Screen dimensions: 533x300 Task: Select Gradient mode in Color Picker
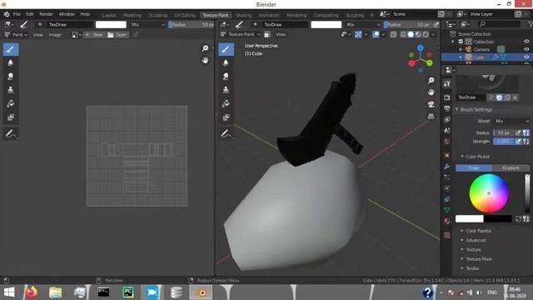[x=511, y=168]
